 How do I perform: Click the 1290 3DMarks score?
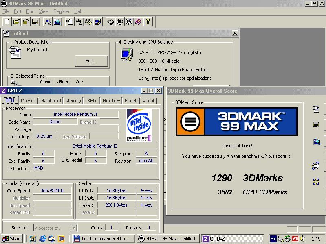pyautogui.click(x=247, y=178)
